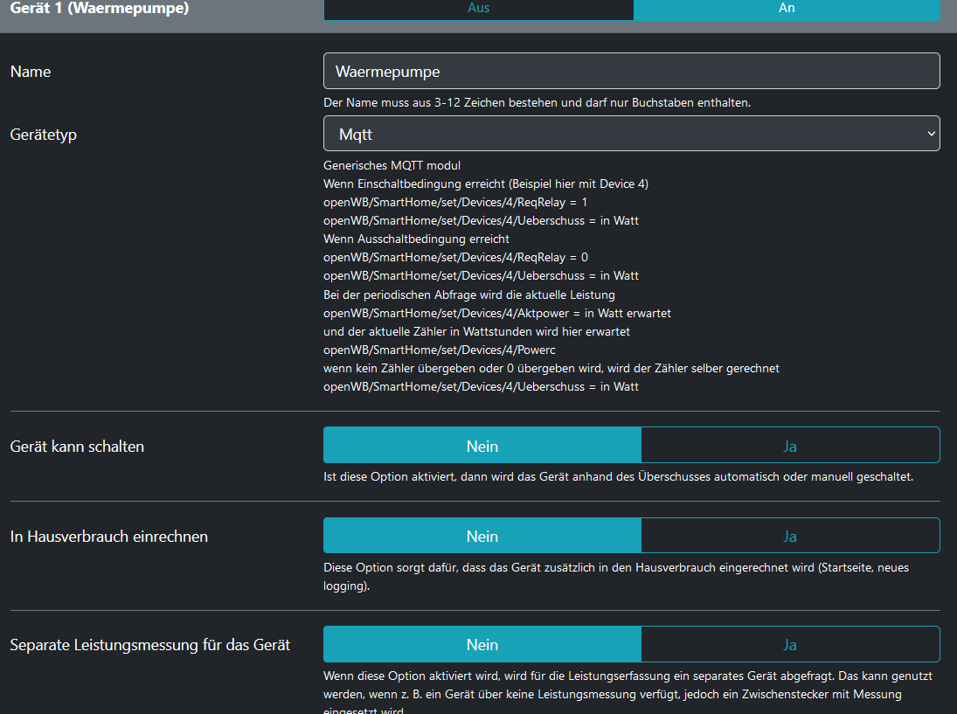Click the Name label
This screenshot has height=714, width=957.
click(x=31, y=72)
